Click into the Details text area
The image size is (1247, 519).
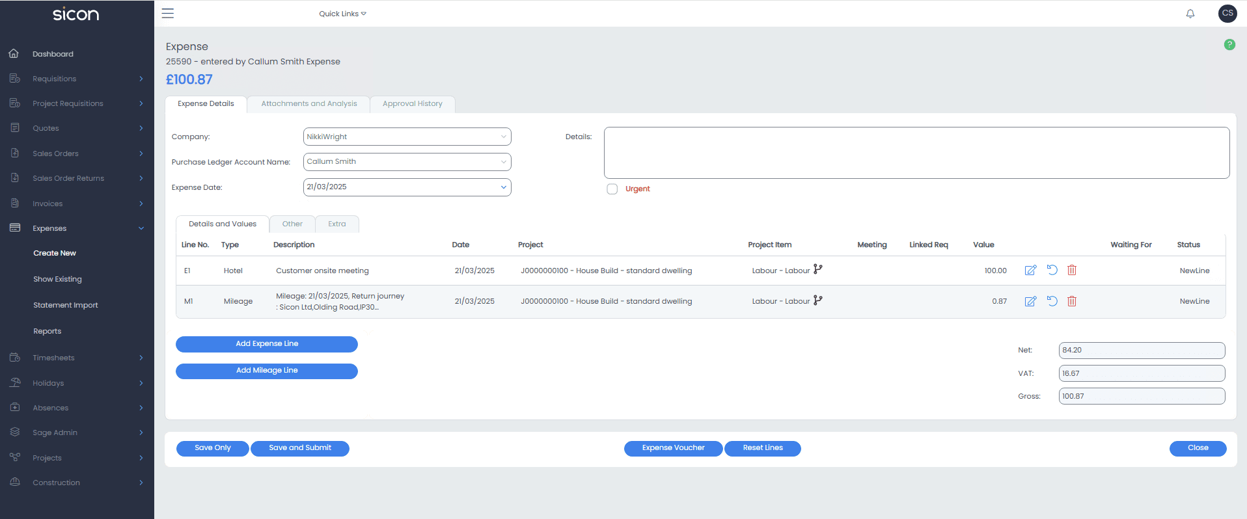coord(916,153)
